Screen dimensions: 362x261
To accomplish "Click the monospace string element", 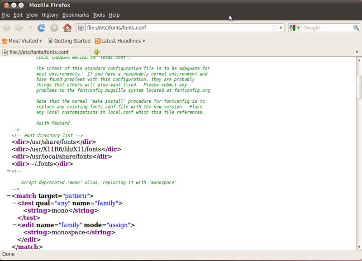I will coord(69,232).
